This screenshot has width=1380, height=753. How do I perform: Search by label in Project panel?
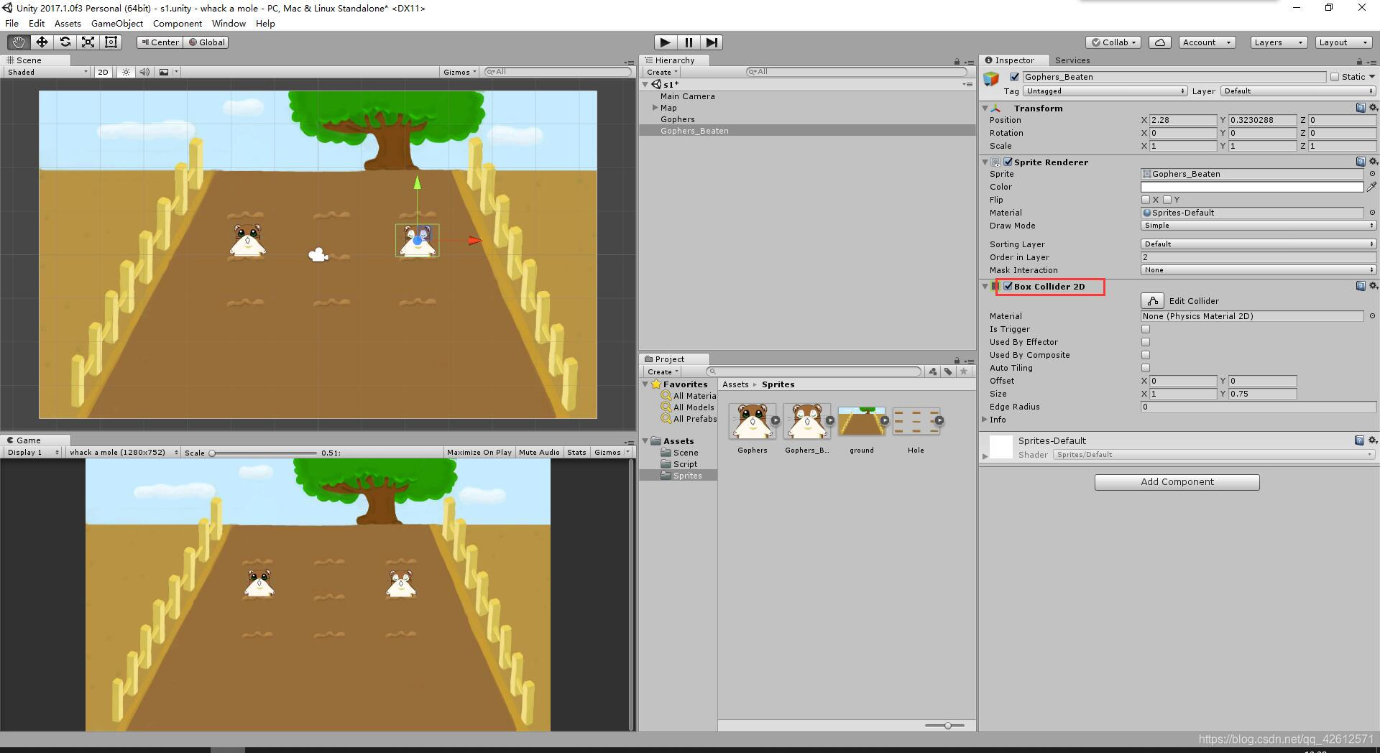[948, 371]
